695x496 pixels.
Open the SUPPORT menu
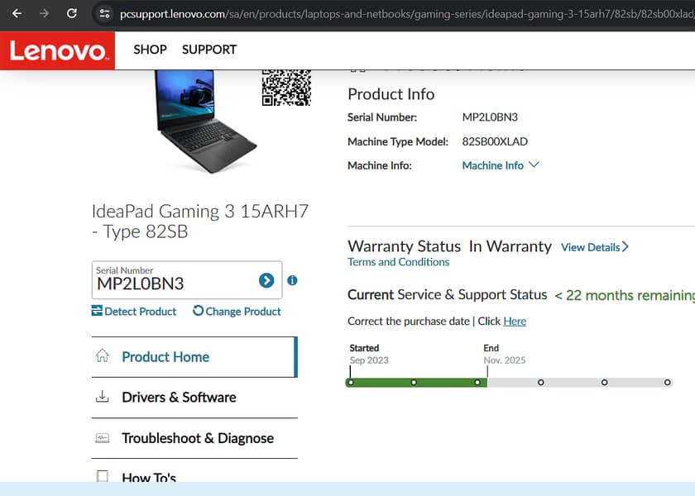[209, 50]
